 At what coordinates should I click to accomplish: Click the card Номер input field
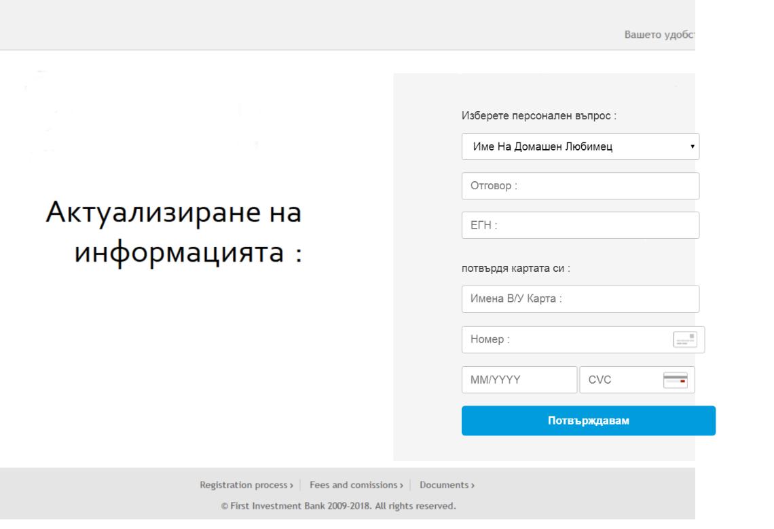click(x=564, y=340)
